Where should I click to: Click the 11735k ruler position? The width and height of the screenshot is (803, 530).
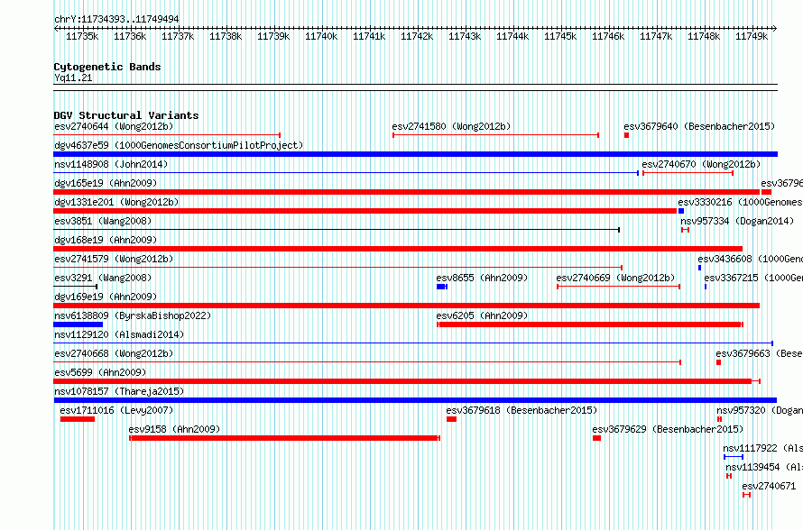(82, 36)
